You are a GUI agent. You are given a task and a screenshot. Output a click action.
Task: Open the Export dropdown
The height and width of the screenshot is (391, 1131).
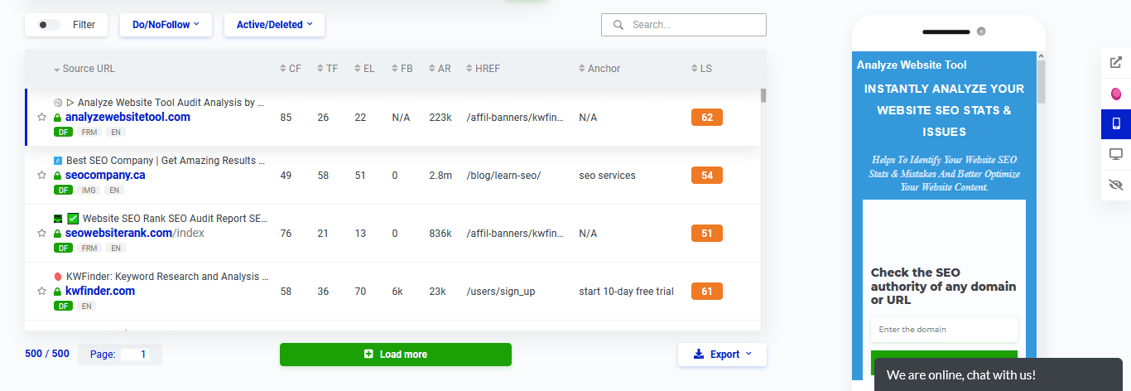[x=722, y=355]
